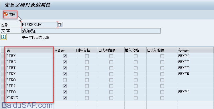Open the search help next to EINKBELEG
This screenshot has width=214, height=109.
point(60,25)
